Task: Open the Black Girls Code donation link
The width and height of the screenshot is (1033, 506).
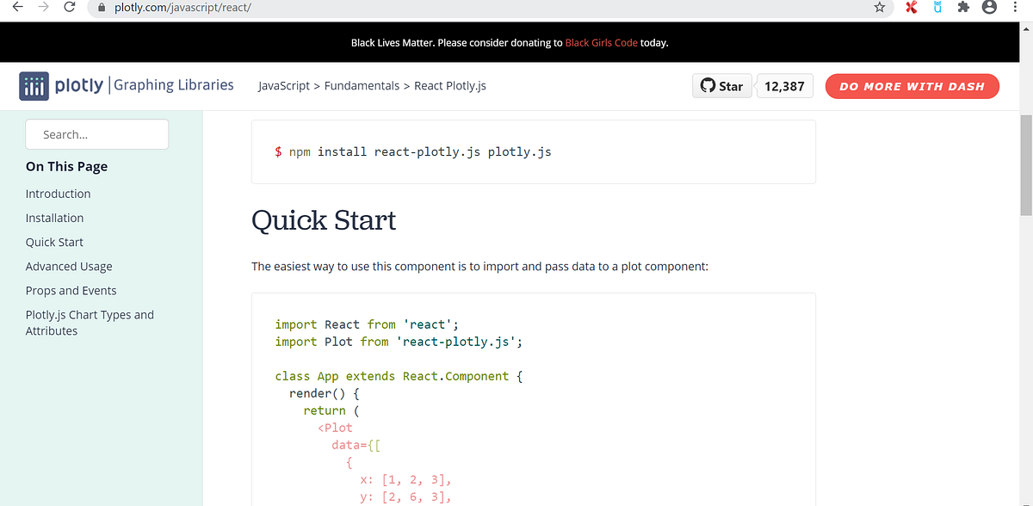Action: click(x=601, y=42)
